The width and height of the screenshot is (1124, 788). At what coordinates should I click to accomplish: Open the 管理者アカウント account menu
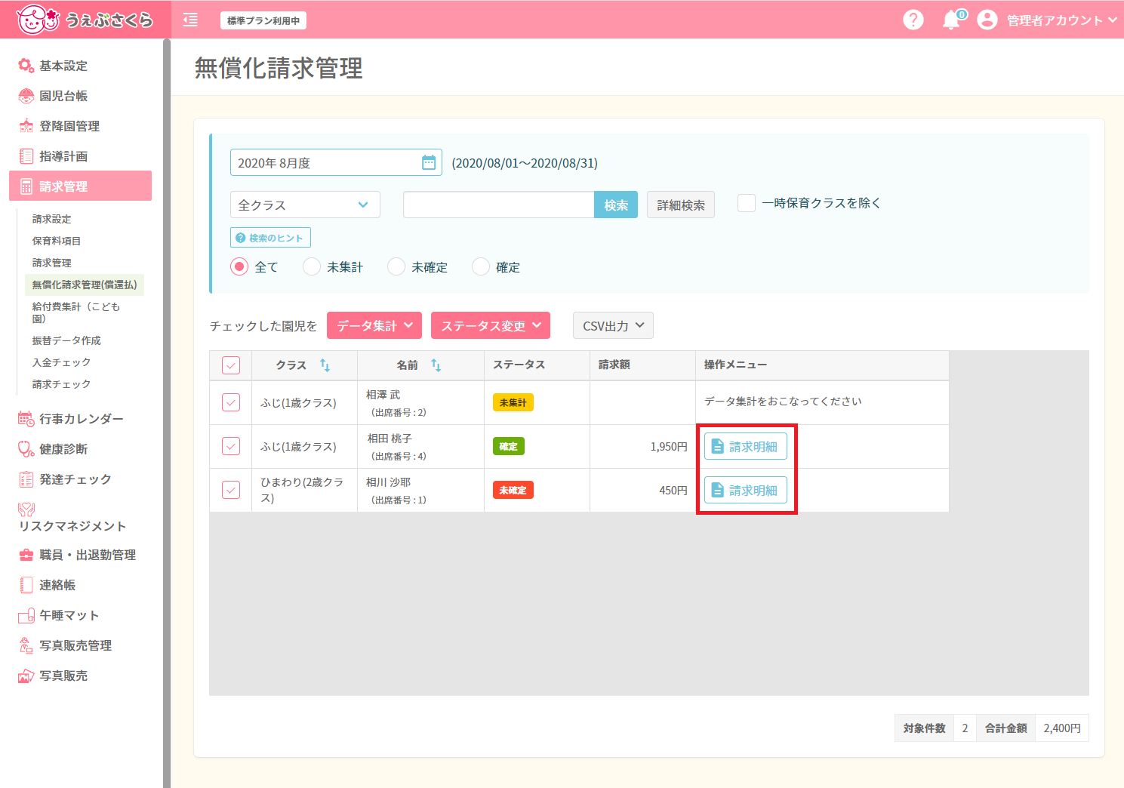pos(1061,20)
